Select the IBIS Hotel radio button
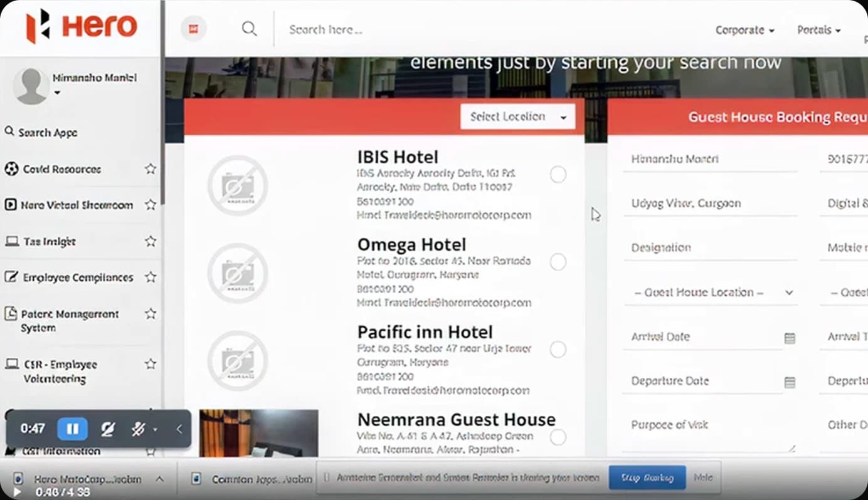This screenshot has width=868, height=500. (x=558, y=175)
